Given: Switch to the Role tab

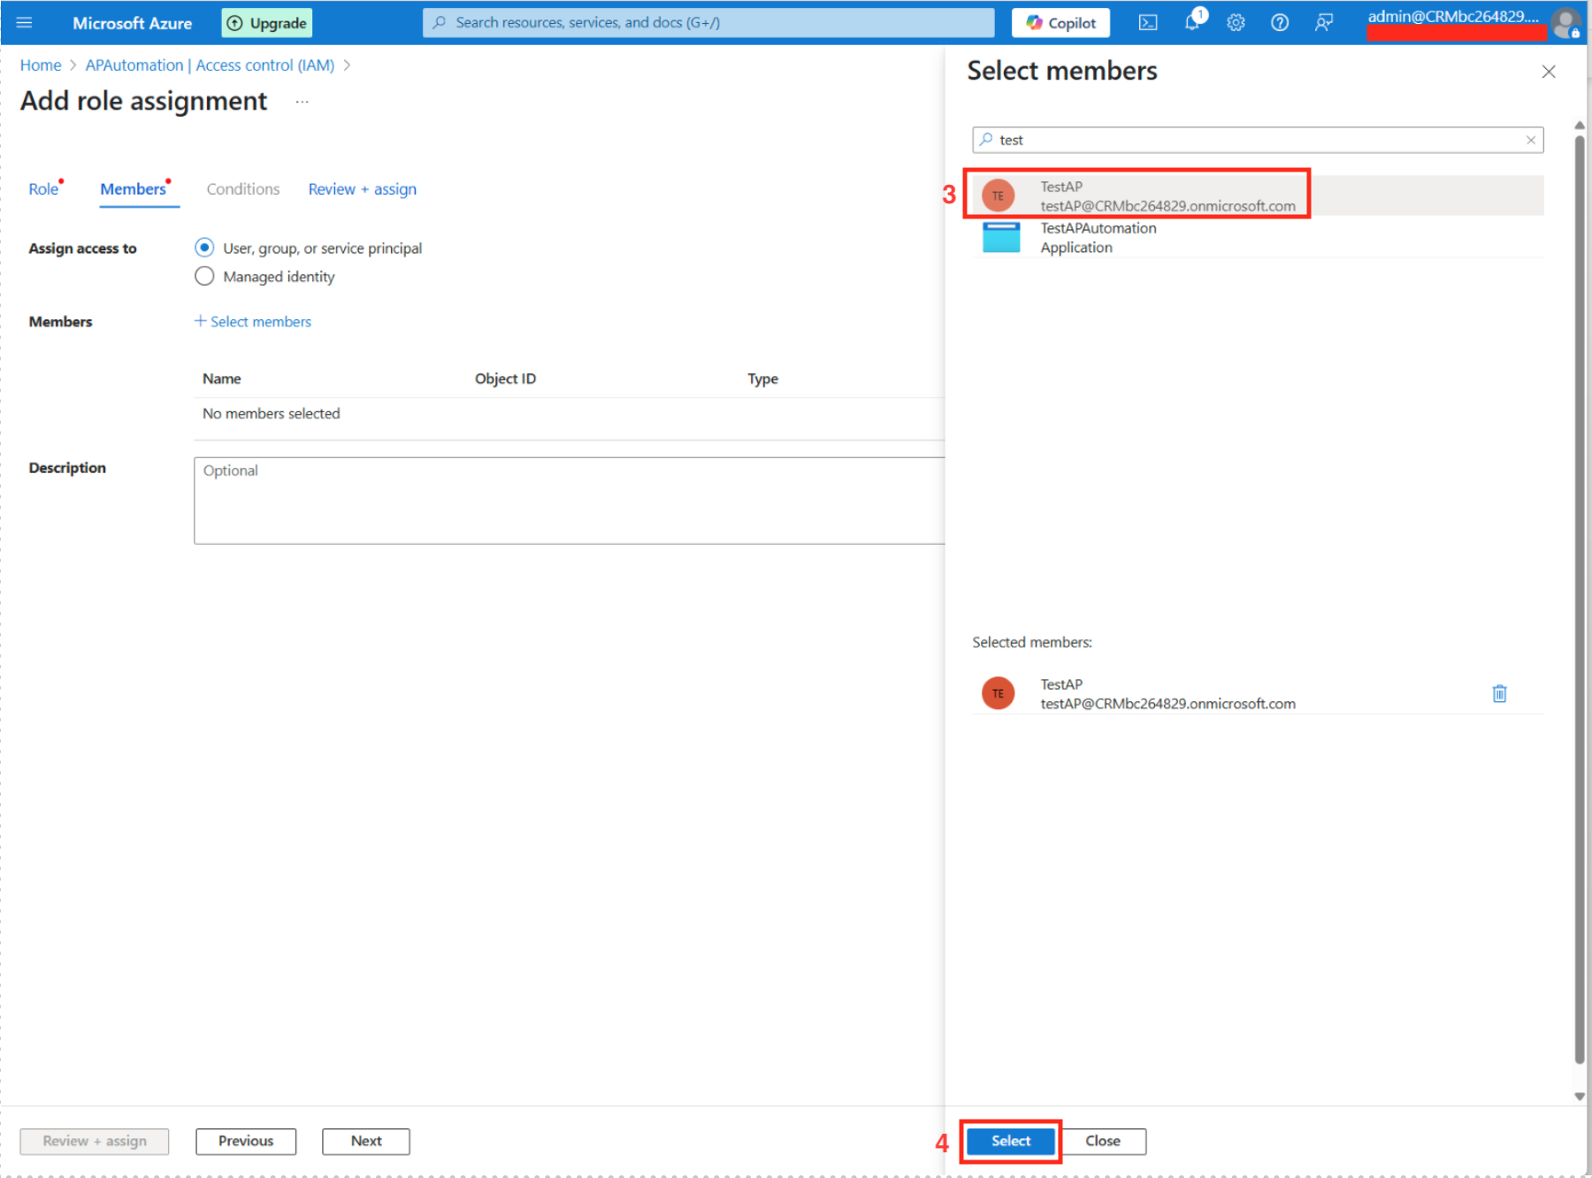Looking at the screenshot, I should [43, 189].
